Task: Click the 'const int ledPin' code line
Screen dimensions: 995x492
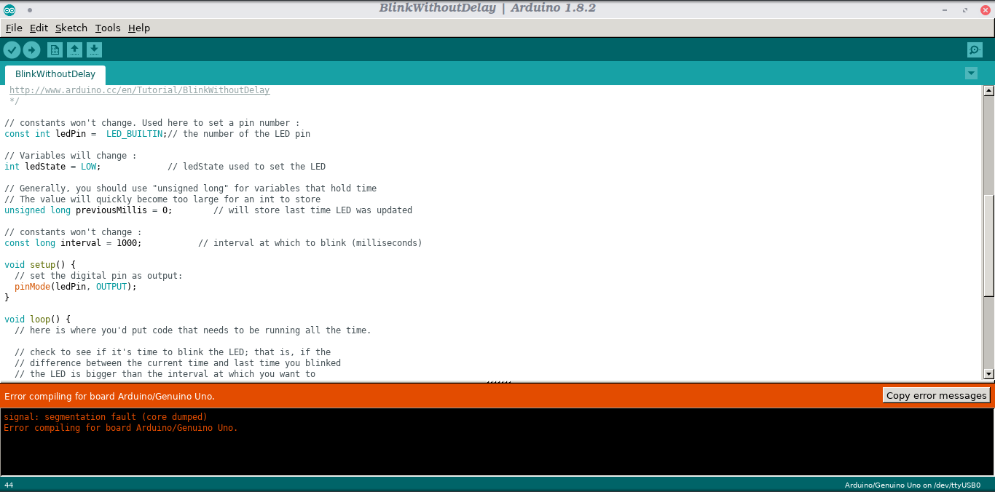Action: [x=157, y=134]
